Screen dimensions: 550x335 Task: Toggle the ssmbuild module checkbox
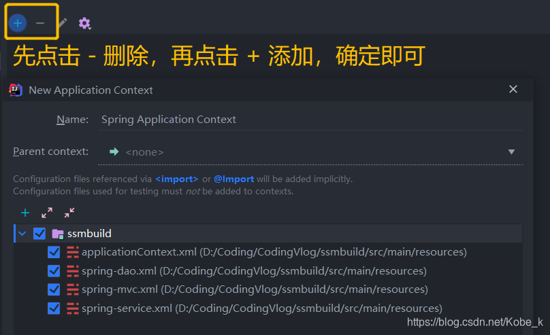coord(39,234)
